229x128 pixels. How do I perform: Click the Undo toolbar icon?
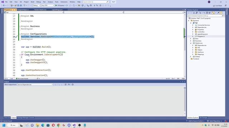pyautogui.click(x=24, y=5)
